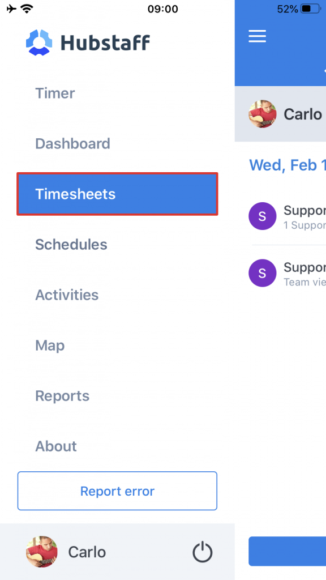This screenshot has width=326, height=580.
Task: Select the second Support project's S avatar
Action: (262, 273)
